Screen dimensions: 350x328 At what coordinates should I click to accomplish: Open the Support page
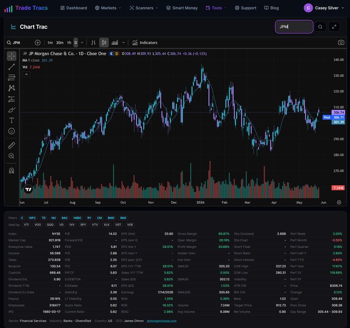point(246,8)
